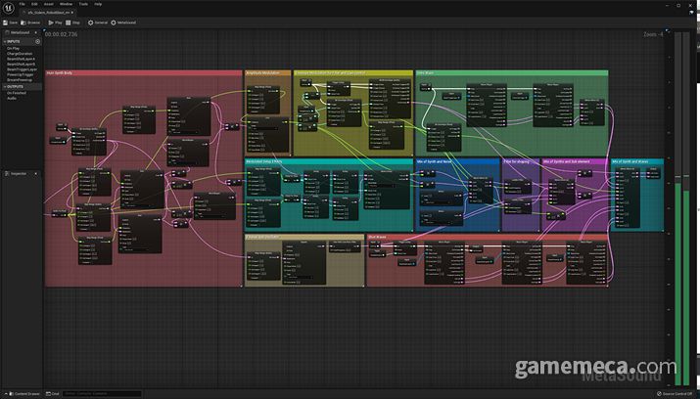Play the MetaSound preview

[57, 21]
